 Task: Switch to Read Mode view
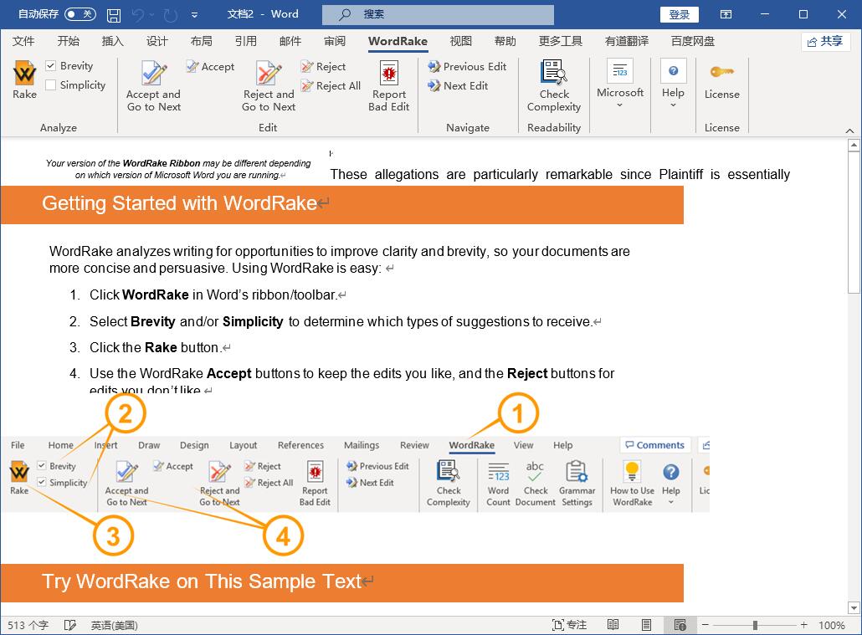tap(613, 625)
